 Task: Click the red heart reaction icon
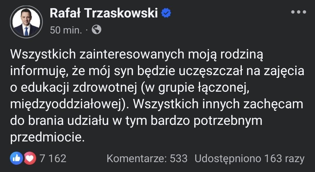(x=29, y=158)
